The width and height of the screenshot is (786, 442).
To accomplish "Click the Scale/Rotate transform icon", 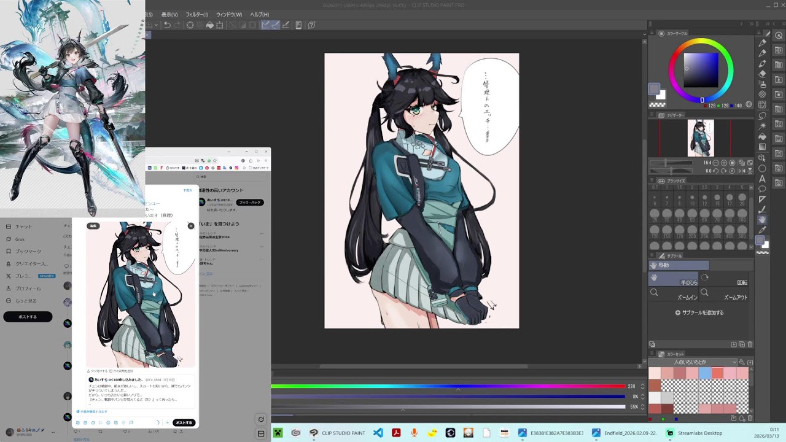I will (220, 25).
